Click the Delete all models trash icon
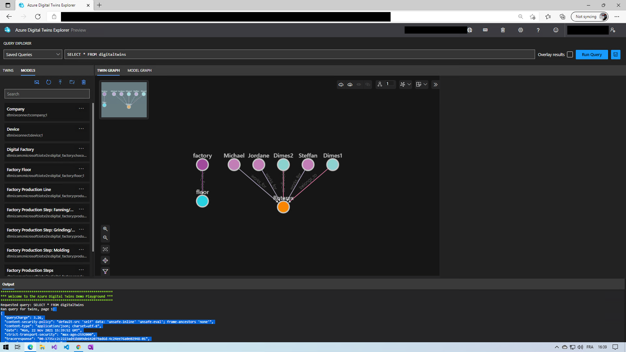The width and height of the screenshot is (626, 352). pos(84,82)
